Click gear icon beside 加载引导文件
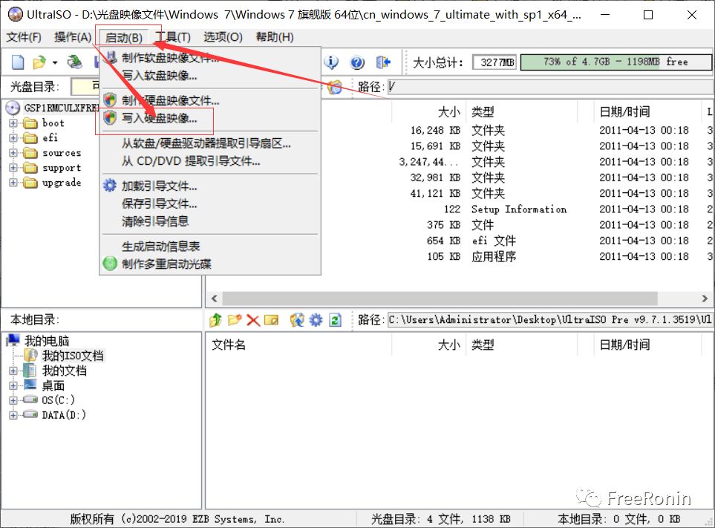Image resolution: width=715 pixels, height=528 pixels. (x=109, y=185)
